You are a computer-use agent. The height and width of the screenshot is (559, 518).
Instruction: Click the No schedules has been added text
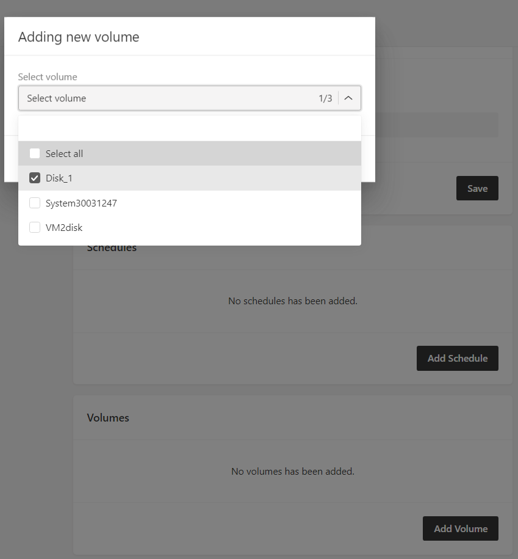pos(293,301)
